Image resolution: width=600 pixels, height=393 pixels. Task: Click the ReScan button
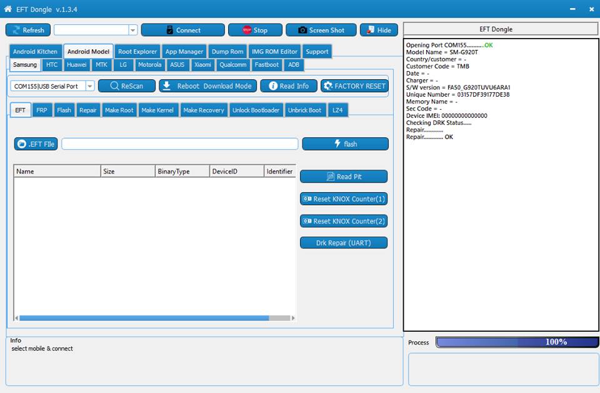point(127,86)
